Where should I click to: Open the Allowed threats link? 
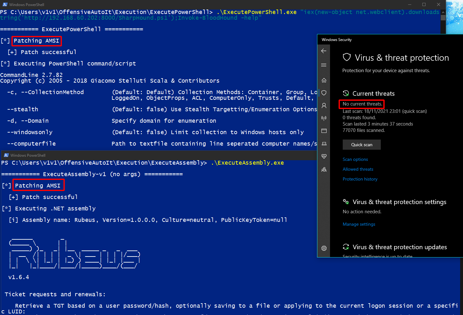(x=358, y=169)
